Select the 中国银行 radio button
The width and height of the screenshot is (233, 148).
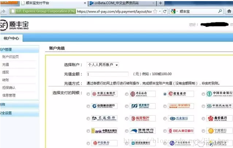pyautogui.click(x=127, y=94)
